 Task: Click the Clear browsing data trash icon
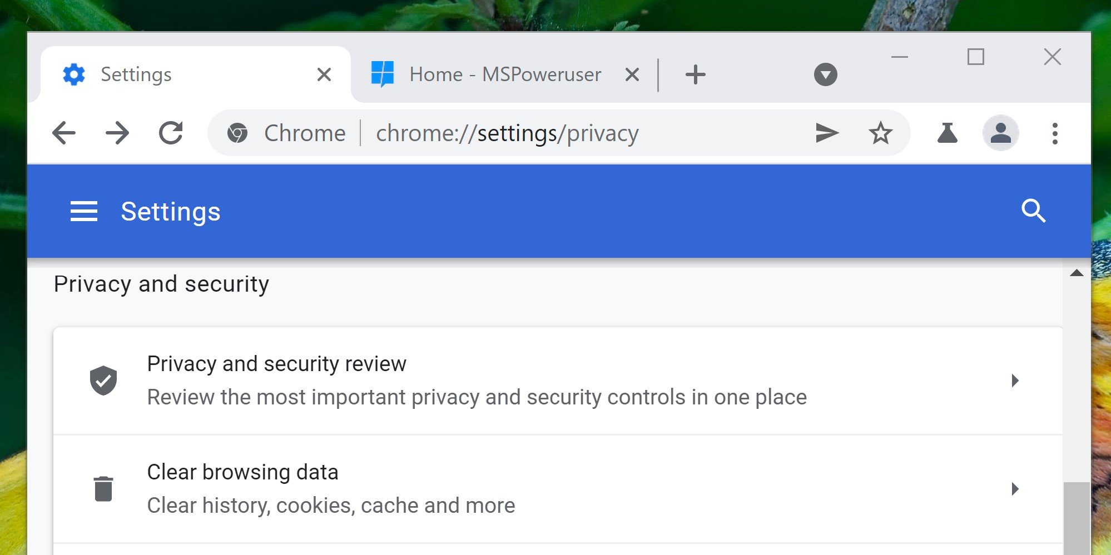[x=103, y=488]
